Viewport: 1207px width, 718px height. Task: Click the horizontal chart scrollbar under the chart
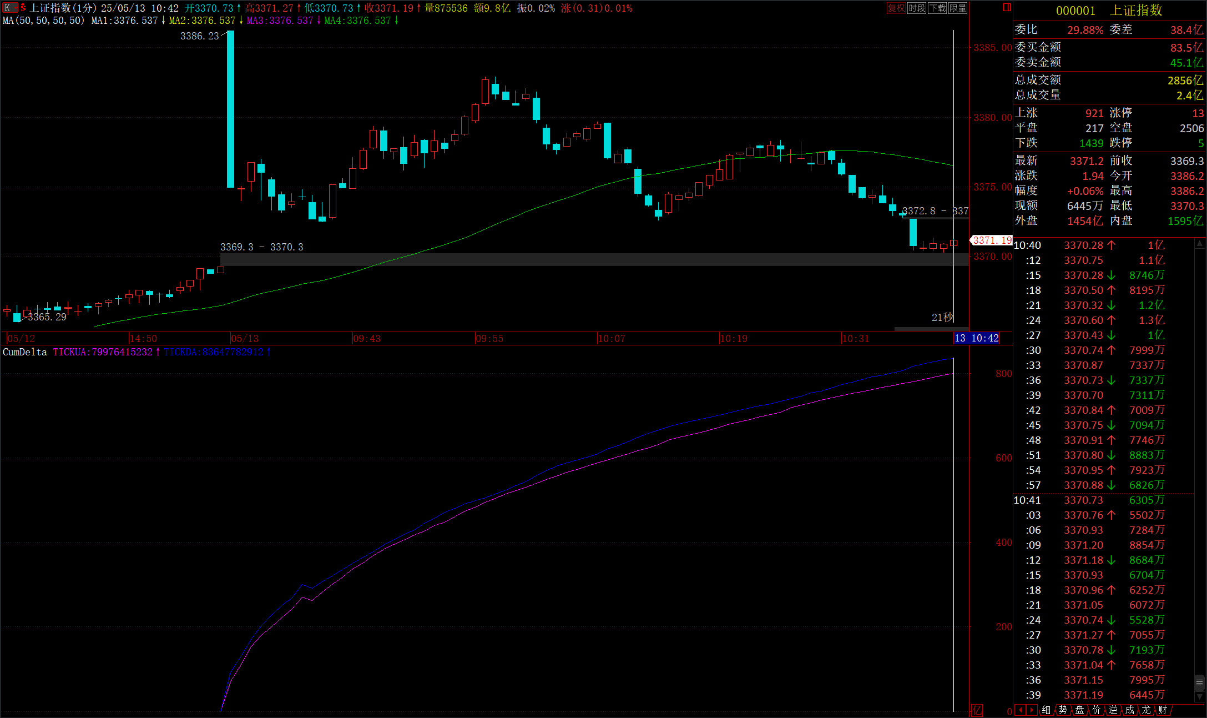click(932, 329)
